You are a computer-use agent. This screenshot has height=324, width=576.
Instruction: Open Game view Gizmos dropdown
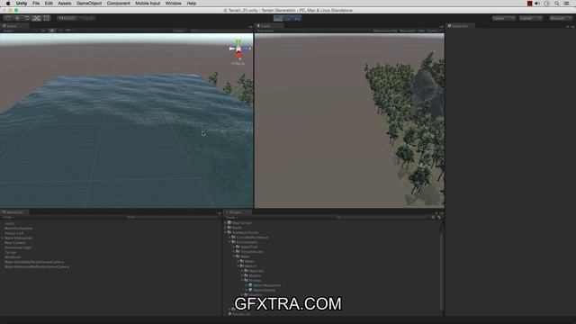click(x=434, y=31)
